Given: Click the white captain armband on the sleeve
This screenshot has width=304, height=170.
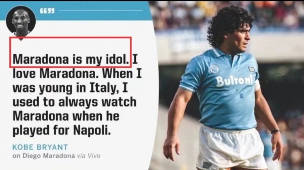Looking at the screenshot, I should click(257, 86).
